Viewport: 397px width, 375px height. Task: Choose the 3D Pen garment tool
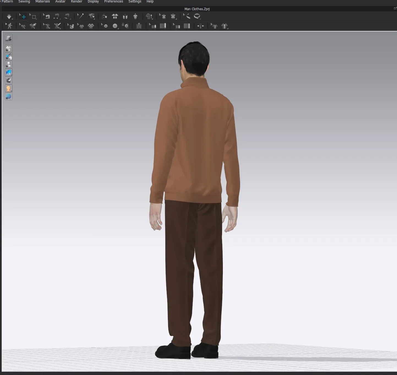tap(33, 26)
